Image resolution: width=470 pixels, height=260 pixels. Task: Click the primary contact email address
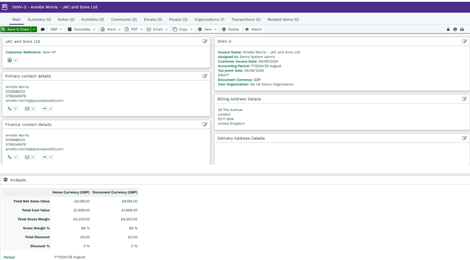35,100
